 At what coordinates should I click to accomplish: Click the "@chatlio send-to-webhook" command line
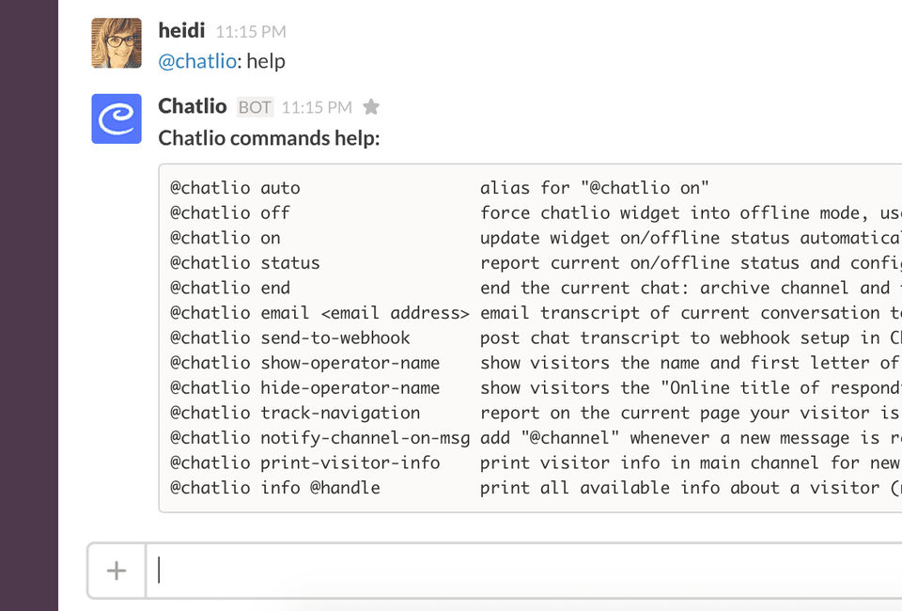click(289, 338)
